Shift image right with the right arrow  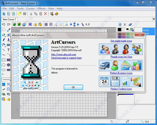coord(78,24)
